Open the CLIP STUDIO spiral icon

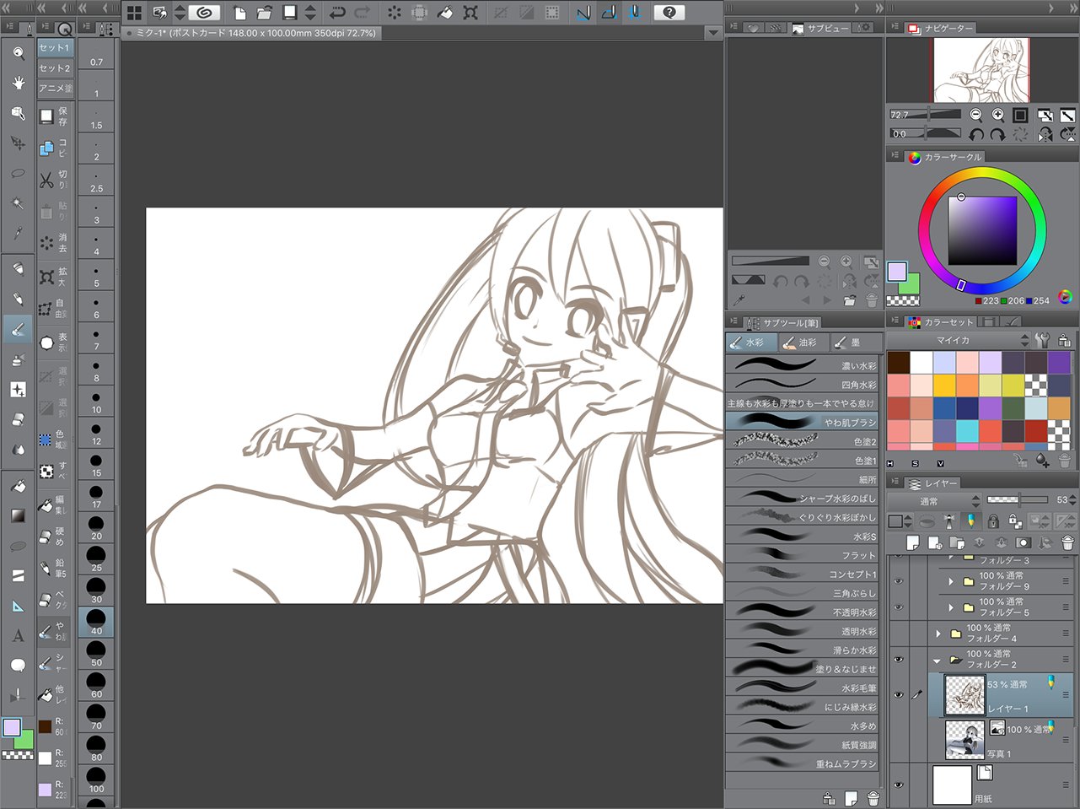pos(203,13)
